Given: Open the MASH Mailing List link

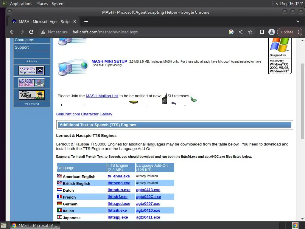Looking at the screenshot, I should 102,96.
